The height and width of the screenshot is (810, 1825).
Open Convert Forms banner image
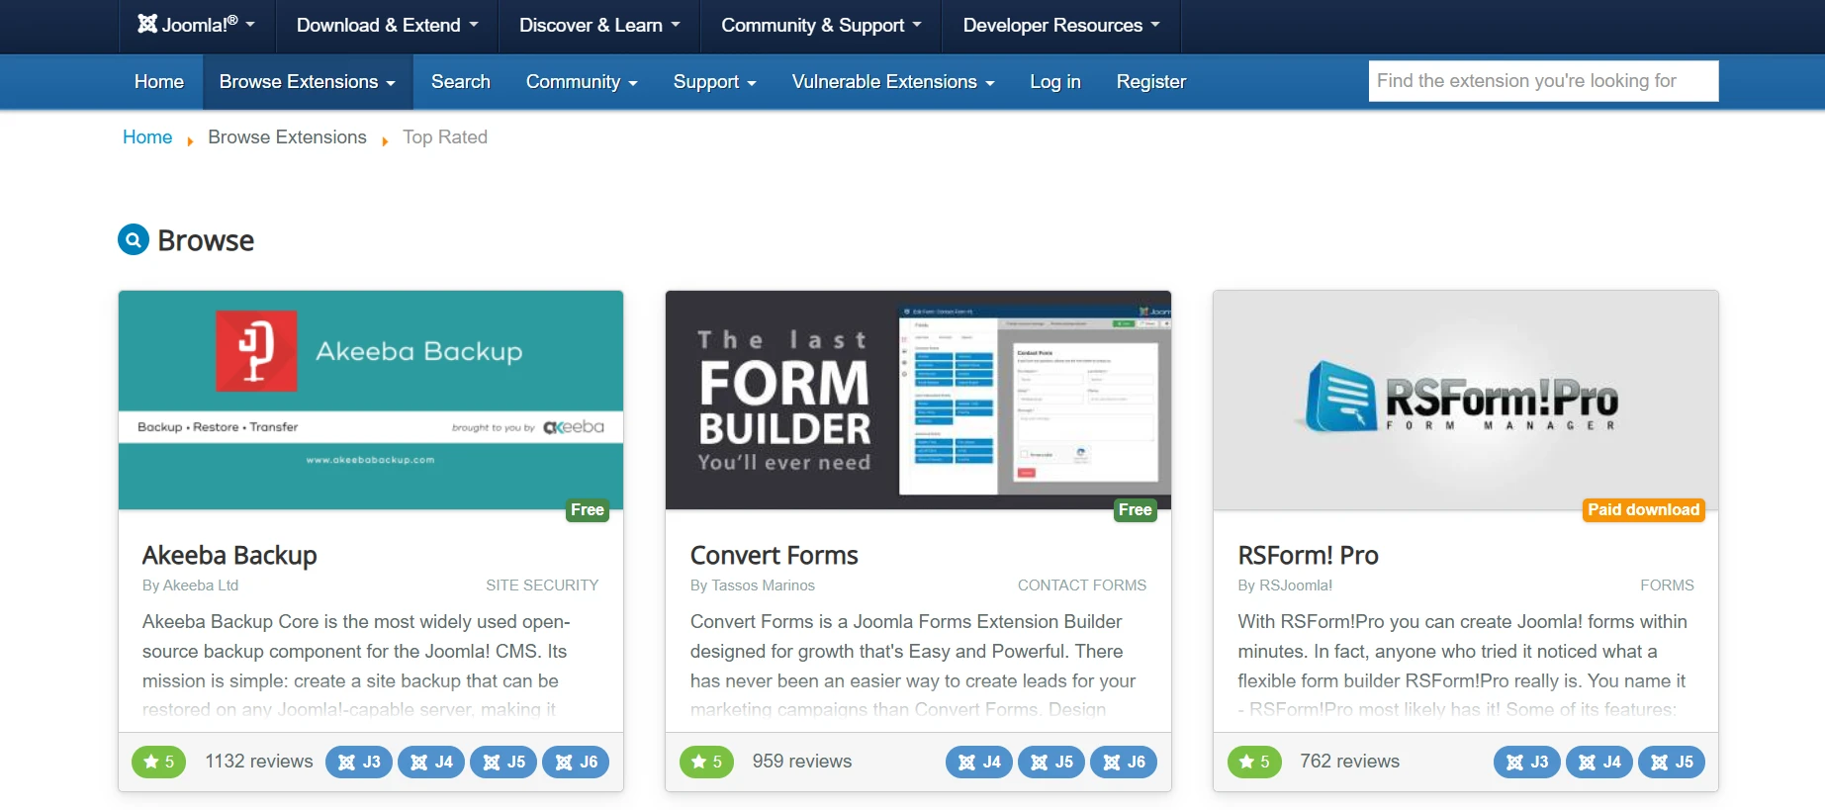tap(918, 401)
